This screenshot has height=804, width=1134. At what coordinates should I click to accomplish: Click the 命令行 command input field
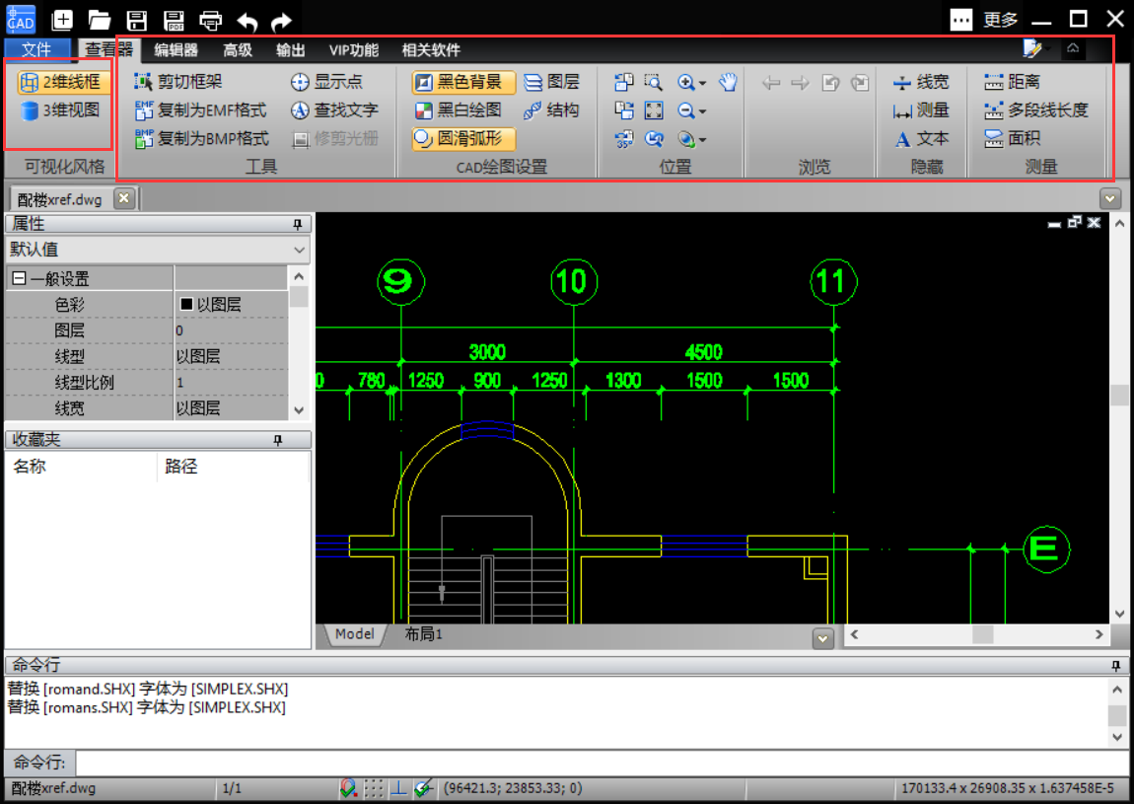(x=602, y=763)
